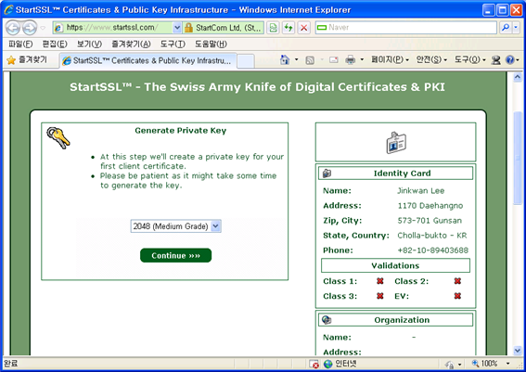Click the ID badge icon above Identity Card
The width and height of the screenshot is (526, 372).
coord(396,143)
